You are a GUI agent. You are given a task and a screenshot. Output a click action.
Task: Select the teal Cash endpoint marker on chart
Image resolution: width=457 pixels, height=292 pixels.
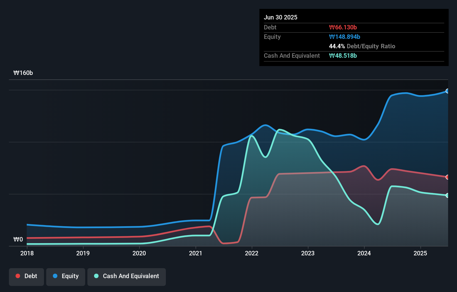coord(448,196)
